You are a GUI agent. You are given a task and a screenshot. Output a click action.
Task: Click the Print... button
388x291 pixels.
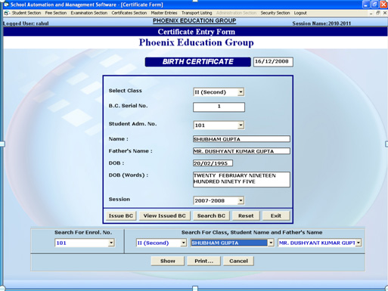(203, 261)
